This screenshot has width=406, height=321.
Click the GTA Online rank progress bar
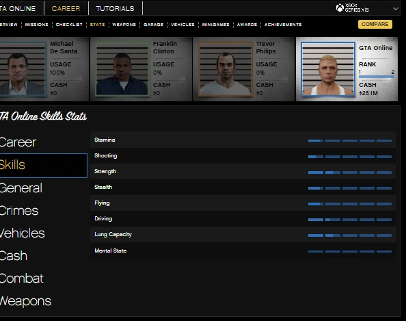point(377,77)
